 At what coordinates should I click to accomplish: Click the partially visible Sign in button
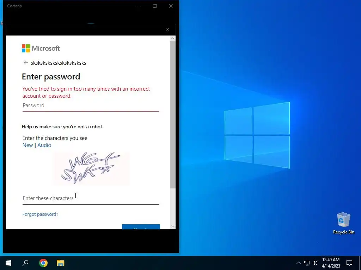coord(141,227)
